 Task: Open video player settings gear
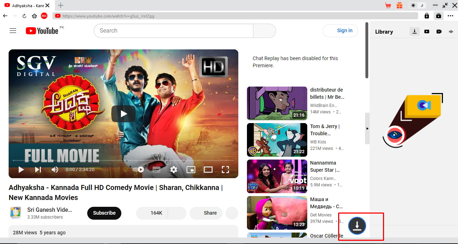[174, 170]
